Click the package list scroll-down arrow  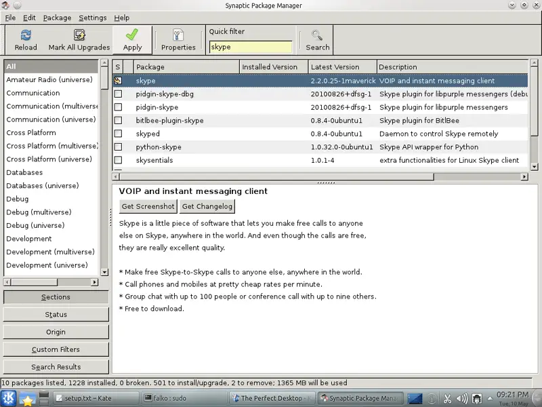tap(534, 167)
